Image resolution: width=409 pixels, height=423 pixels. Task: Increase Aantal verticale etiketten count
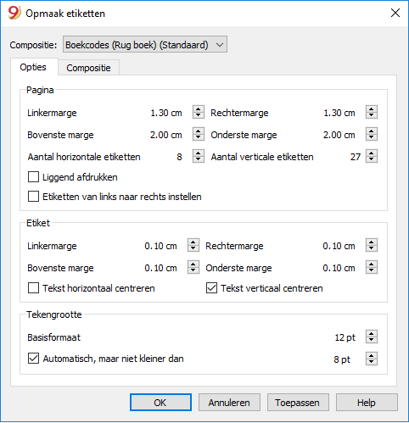tap(372, 153)
